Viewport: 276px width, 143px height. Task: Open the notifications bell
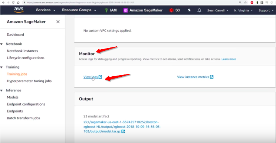pos(199,10)
